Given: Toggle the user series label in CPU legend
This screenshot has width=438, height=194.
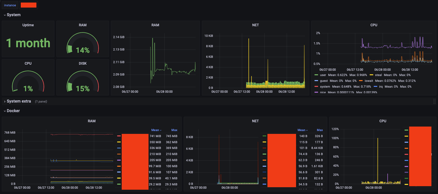Looking at the screenshot, I should [323, 75].
